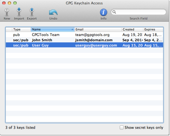Image resolution: width=170 pixels, height=136 pixels.
Task: Click the Export key icon
Action: 32,12
